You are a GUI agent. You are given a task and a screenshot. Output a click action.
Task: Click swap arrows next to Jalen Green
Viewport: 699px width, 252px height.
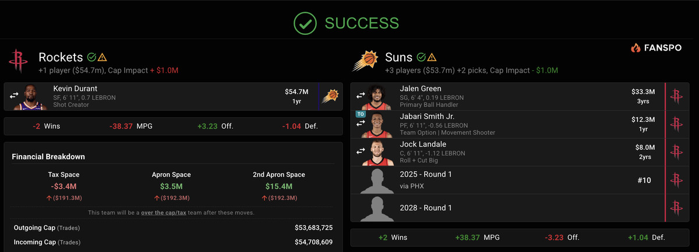361,96
